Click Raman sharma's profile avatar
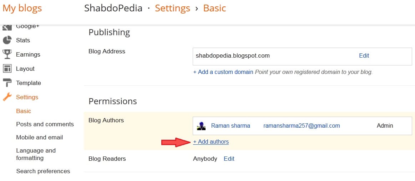 click(201, 126)
